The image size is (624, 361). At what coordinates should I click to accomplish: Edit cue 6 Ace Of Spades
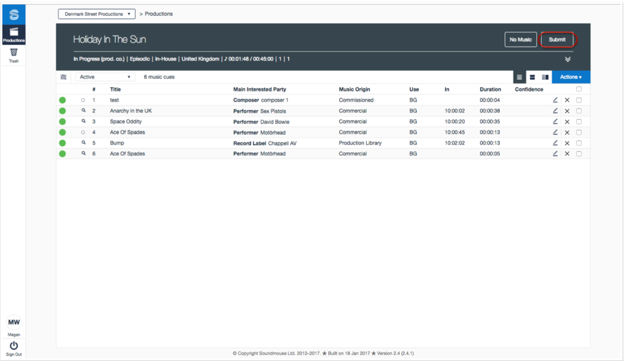(555, 154)
